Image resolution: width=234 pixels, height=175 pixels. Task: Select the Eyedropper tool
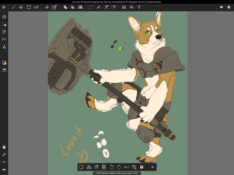4,155
